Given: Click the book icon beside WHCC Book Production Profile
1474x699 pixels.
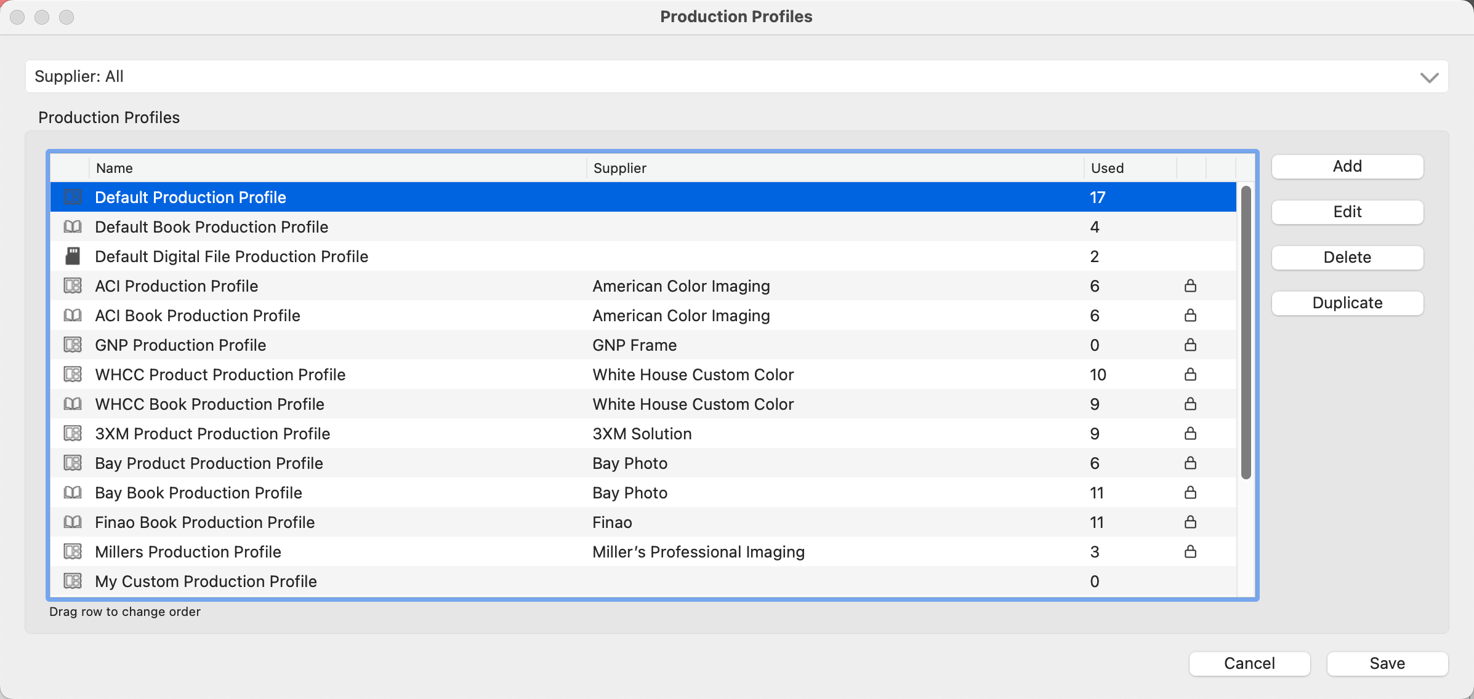Looking at the screenshot, I should pos(73,404).
